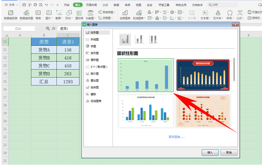The height and width of the screenshot is (165, 262).
Task: Click the 分析 search box
Action: tap(223, 5)
